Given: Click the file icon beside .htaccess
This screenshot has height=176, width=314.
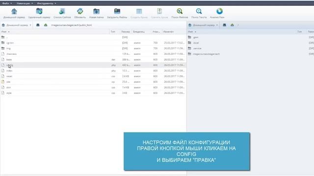Looking at the screenshot, I should [x=3, y=54].
